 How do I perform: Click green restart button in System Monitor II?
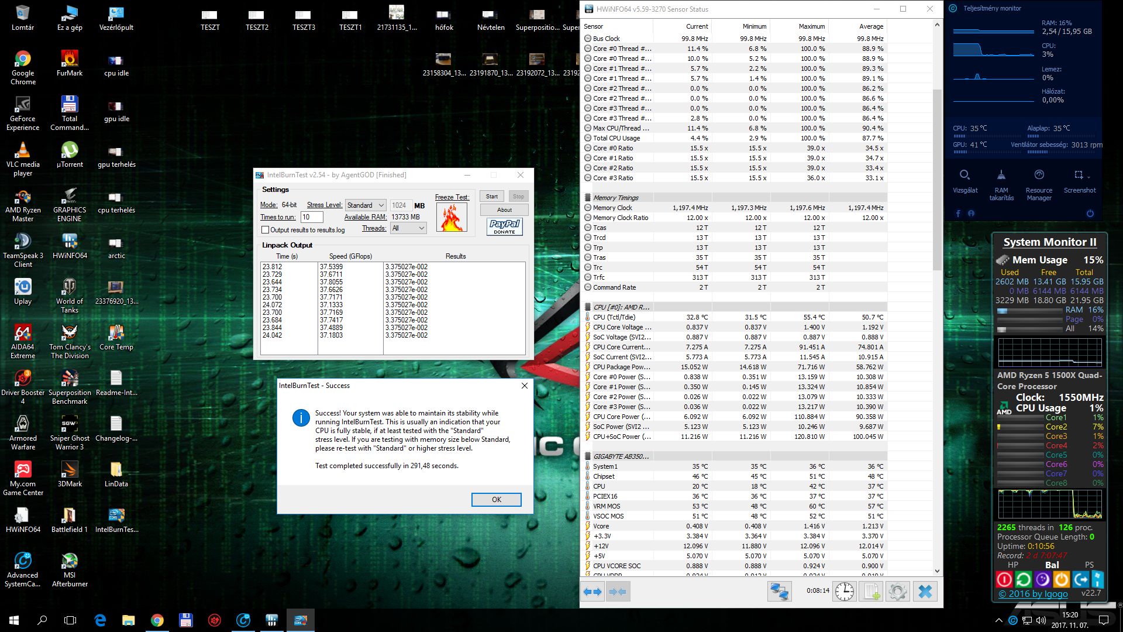click(1023, 579)
